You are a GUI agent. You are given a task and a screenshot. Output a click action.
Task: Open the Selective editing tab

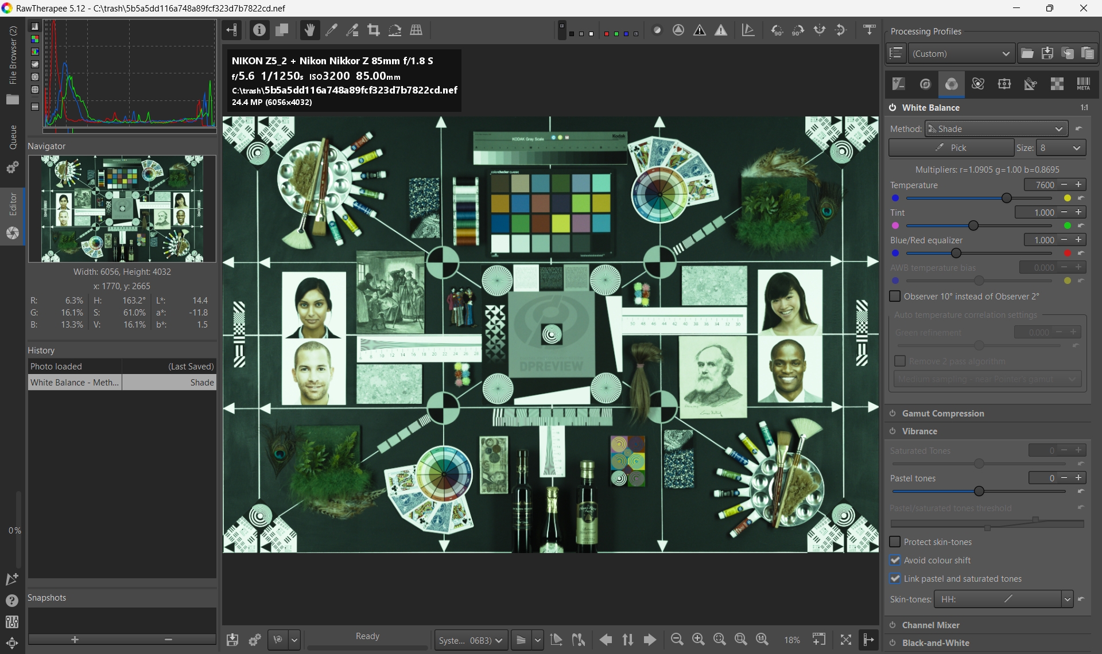[x=1004, y=84]
